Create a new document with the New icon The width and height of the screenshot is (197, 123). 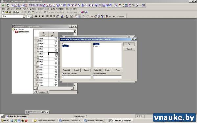3,12
